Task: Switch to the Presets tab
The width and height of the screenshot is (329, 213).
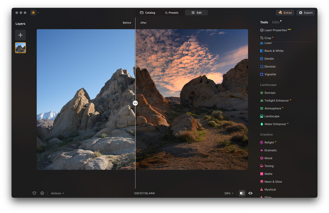Action: click(x=171, y=13)
